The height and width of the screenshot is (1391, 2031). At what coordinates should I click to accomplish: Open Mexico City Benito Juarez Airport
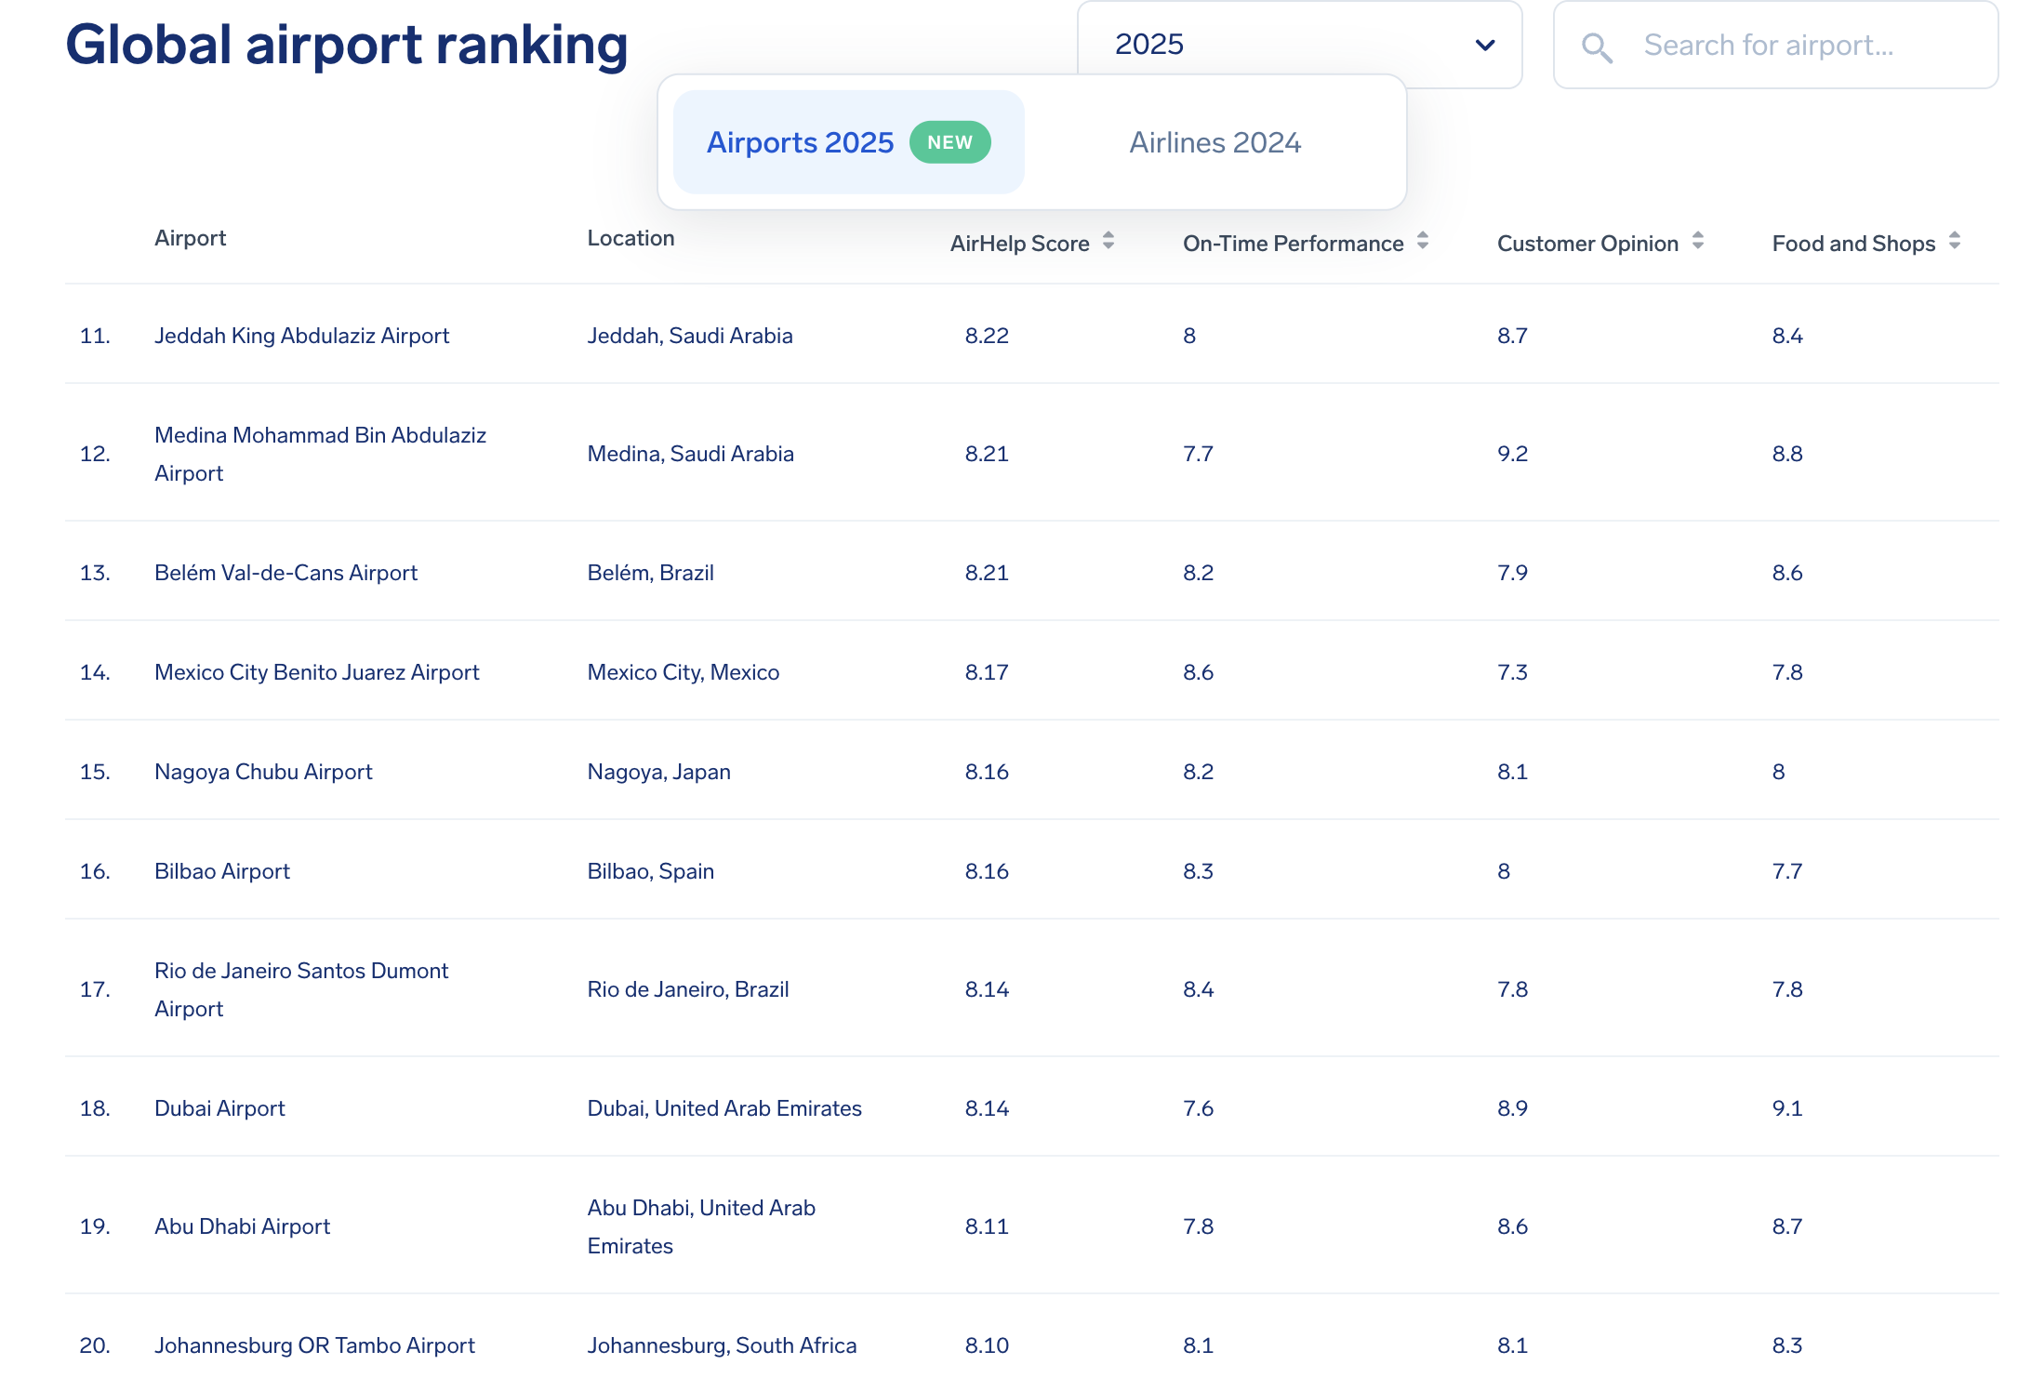[x=316, y=672]
